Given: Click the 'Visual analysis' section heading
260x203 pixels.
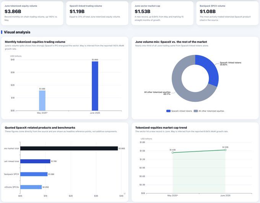Looking at the screenshot, I should (x=17, y=32).
